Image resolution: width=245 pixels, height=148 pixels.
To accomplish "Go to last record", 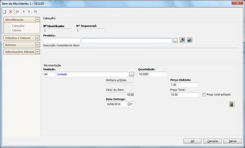I will [x=35, y=11].
